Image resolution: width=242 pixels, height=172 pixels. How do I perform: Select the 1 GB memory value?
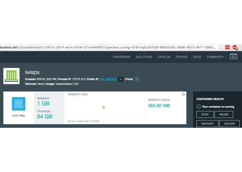pos(44,103)
